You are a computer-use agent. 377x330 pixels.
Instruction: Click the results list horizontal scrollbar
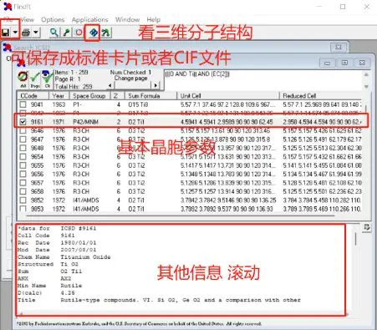click(x=180, y=216)
